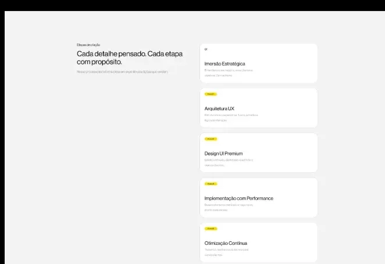Open the Design UI Premium title
Viewport: 385px width, 264px height.
coord(223,154)
